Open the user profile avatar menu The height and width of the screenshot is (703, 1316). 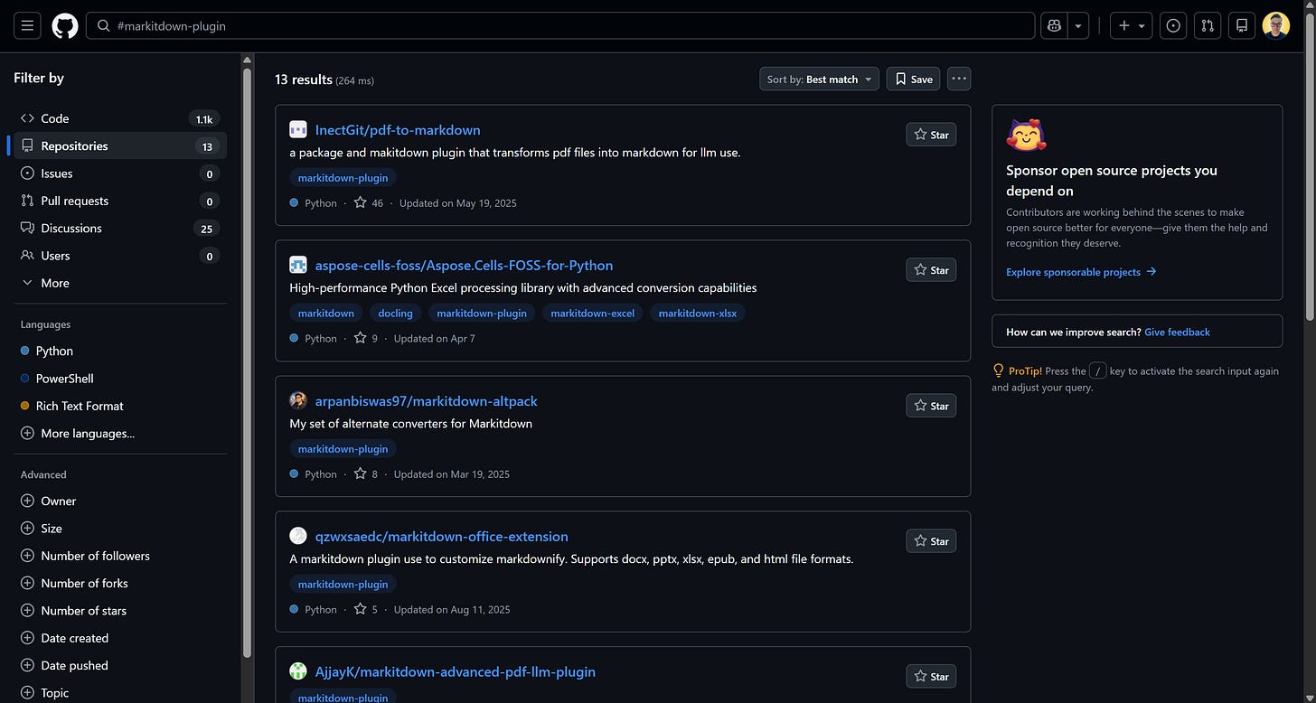click(x=1276, y=25)
